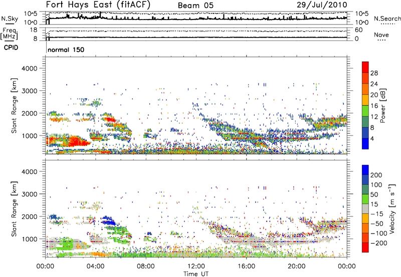
Task: Click the "4000" slant range tick in the power panel
Action: pyautogui.click(x=29, y=68)
